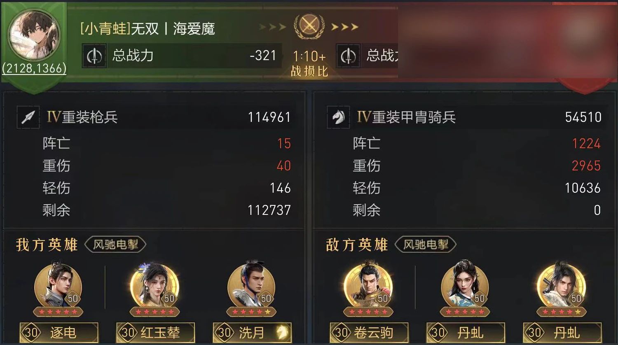Click the horse icon on 洗月 label
The width and height of the screenshot is (618, 345).
[x=283, y=332]
